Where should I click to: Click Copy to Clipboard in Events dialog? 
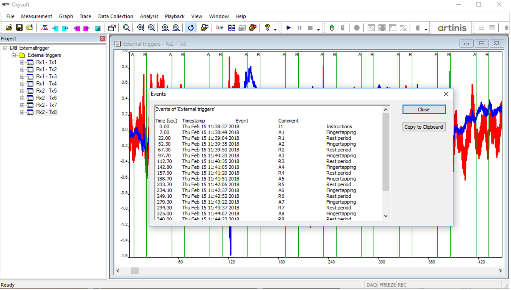coord(424,127)
